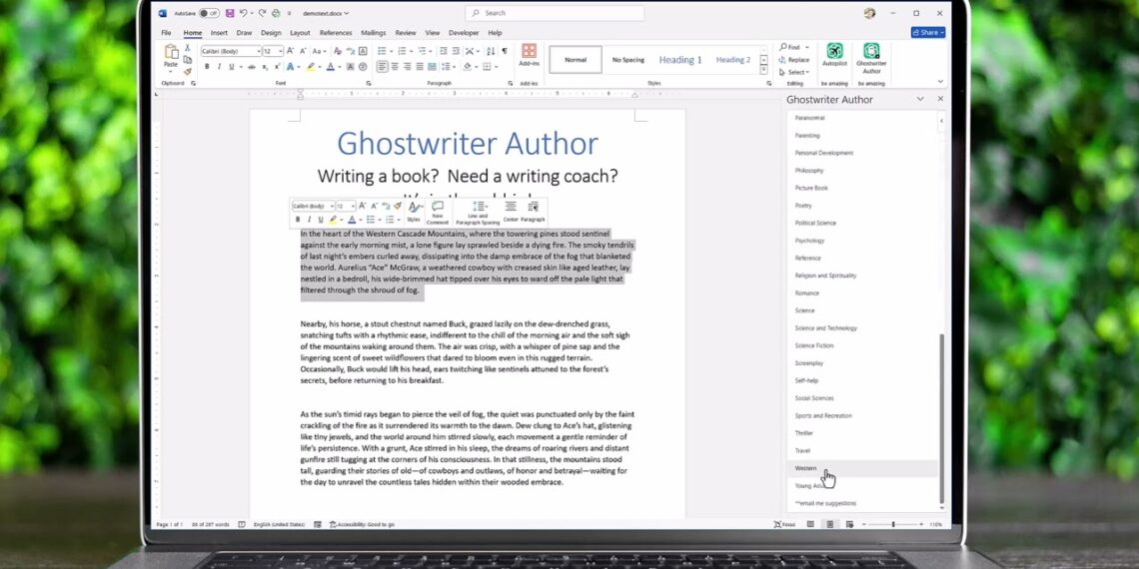This screenshot has height=569, width=1139.
Task: Click the quick print icon in title bar
Action: pos(276,13)
